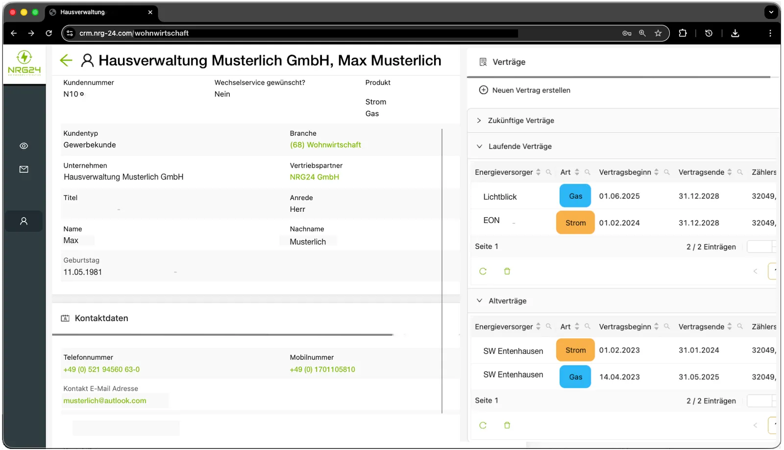Open the NRG24 GmbH Vertriebspartner link
Viewport: 784px width, 450px height.
(x=314, y=177)
